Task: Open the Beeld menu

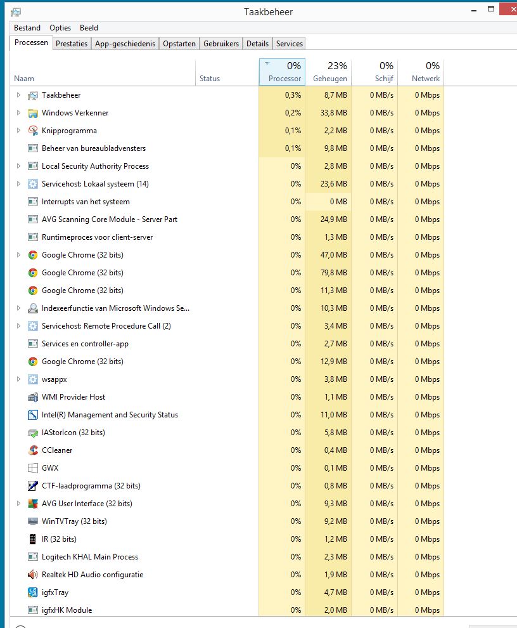Action: [x=89, y=28]
